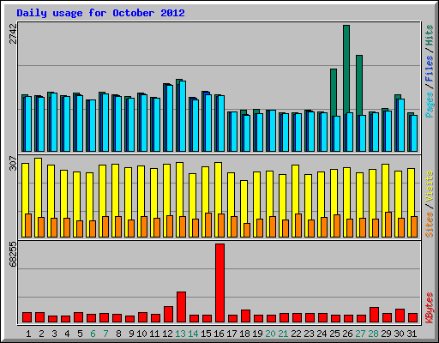Click the red KBytes bar for day 28
The width and height of the screenshot is (439, 343).
374,315
